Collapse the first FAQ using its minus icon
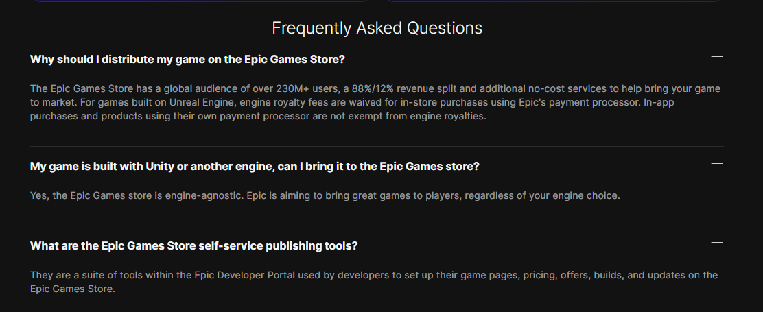The width and height of the screenshot is (763, 312). point(717,56)
